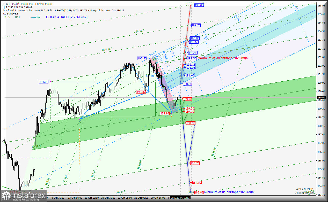Select the 190.90 price label
328x202 pixels.
188,84
